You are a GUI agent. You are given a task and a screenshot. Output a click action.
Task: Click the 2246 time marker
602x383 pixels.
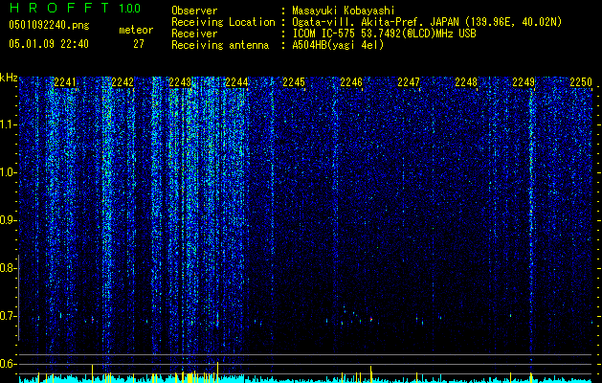coord(351,82)
